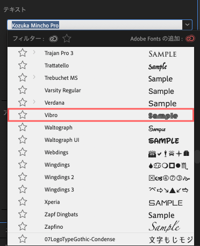
Task: Filter fonts by Creative Cloud icon
Action: coord(53,39)
